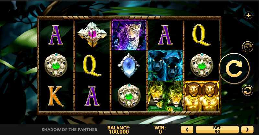Select the twin black panthers symbol
This screenshot has width=259, height=135.
pos(165,66)
